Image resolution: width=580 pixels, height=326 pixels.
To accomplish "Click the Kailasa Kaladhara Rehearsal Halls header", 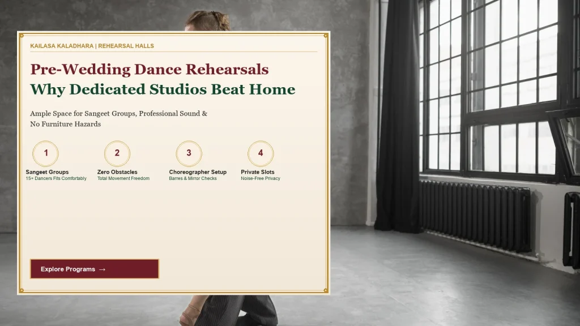I will (x=92, y=46).
